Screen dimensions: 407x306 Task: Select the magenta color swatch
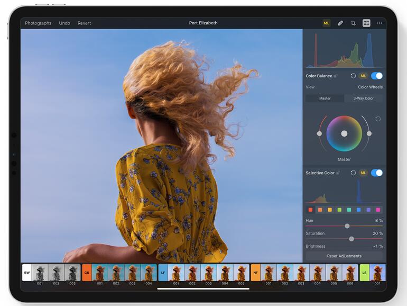pos(378,210)
